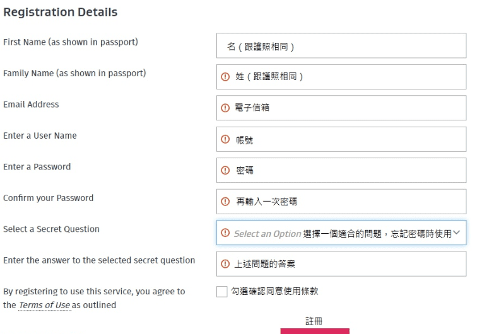Select the Enter a User Name field
The width and height of the screenshot is (494, 334).
(x=341, y=139)
